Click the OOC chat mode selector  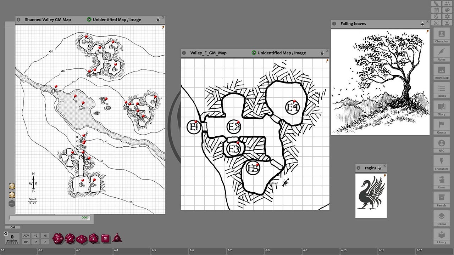click(85, 218)
